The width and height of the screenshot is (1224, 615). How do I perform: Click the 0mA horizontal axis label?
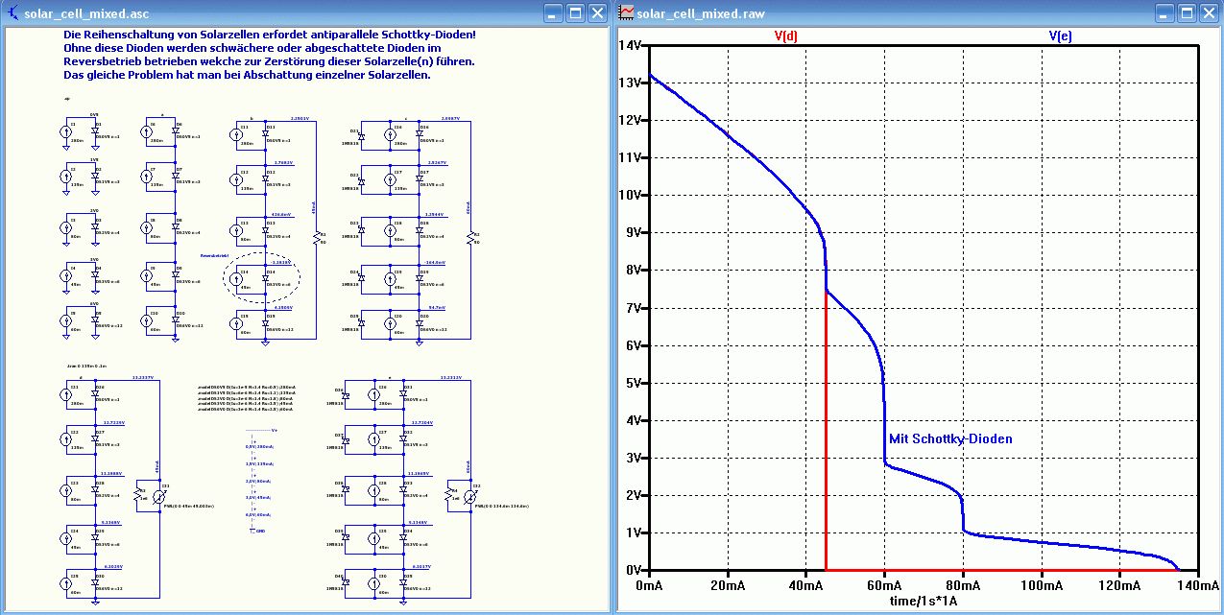(x=650, y=584)
